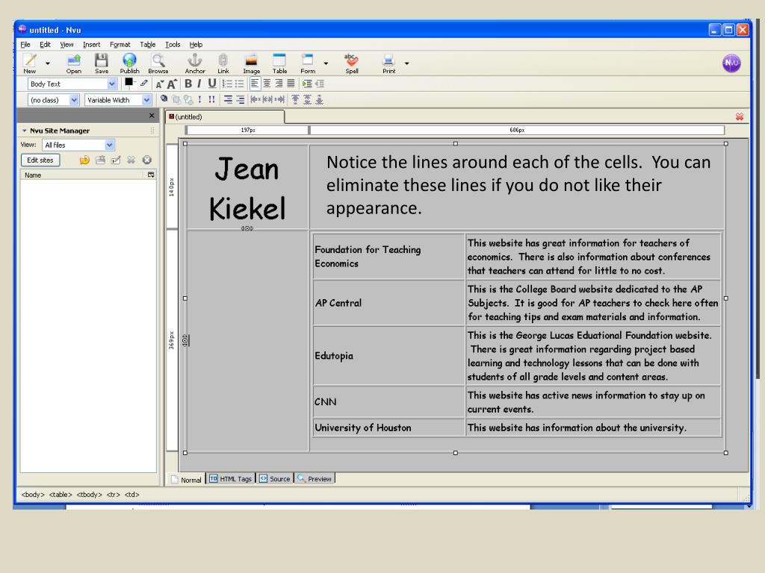Open the Insert menu

point(92,44)
